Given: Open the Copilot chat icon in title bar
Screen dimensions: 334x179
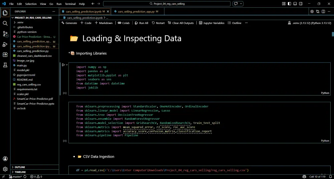Looking at the screenshot, I should pyautogui.click(x=236, y=4).
